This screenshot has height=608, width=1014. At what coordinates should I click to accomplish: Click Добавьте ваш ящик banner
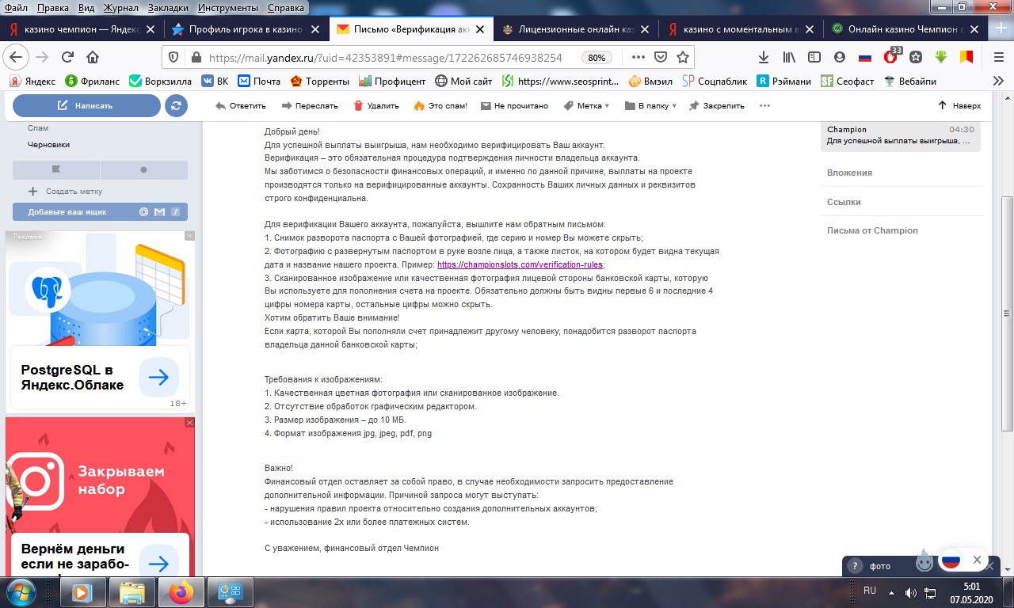point(100,211)
